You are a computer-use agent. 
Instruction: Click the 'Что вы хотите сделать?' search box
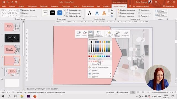point(141,6)
